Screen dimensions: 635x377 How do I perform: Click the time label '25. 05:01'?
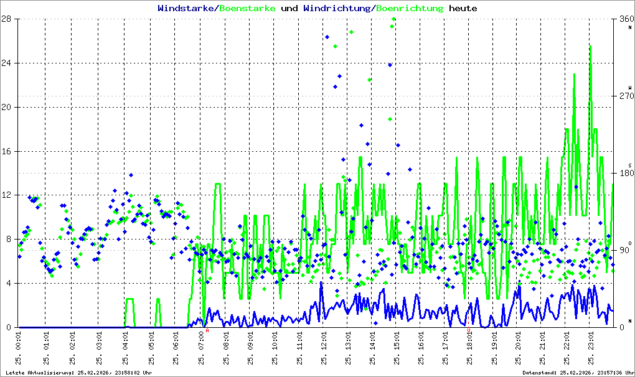click(x=151, y=348)
